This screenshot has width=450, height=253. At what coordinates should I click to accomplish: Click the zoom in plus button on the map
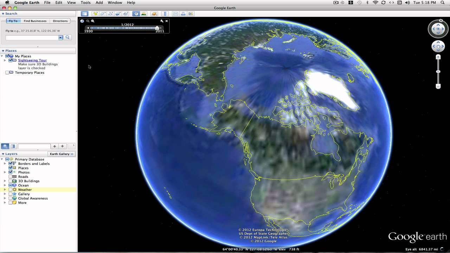[438, 57]
